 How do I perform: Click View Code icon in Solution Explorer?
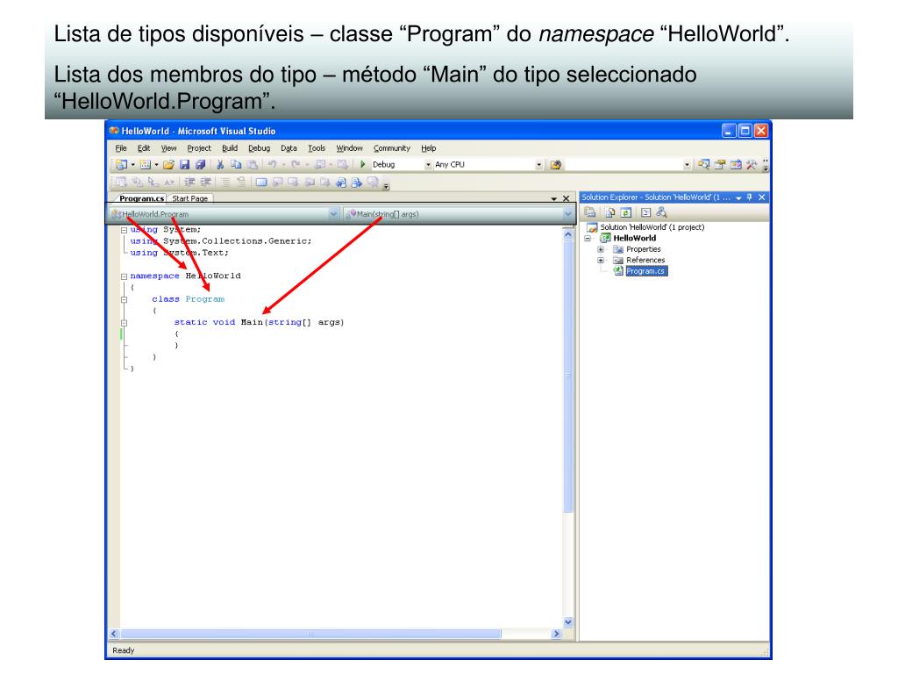646,212
